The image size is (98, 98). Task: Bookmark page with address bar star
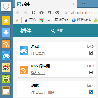[66, 13]
